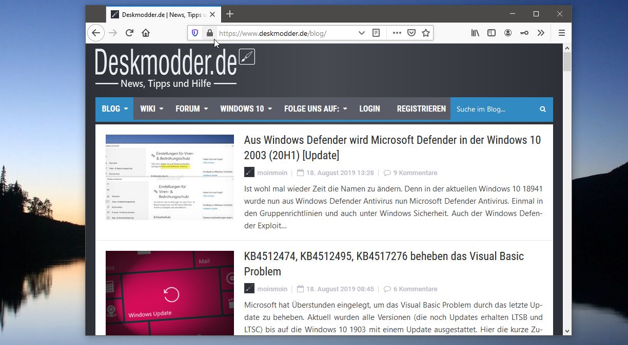Save page to Pocket
Screen dimensions: 628x345
(x=411, y=33)
